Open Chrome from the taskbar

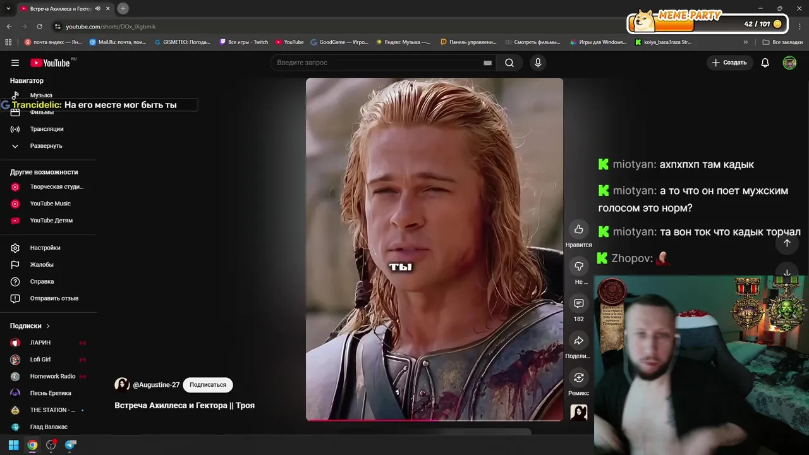click(32, 445)
